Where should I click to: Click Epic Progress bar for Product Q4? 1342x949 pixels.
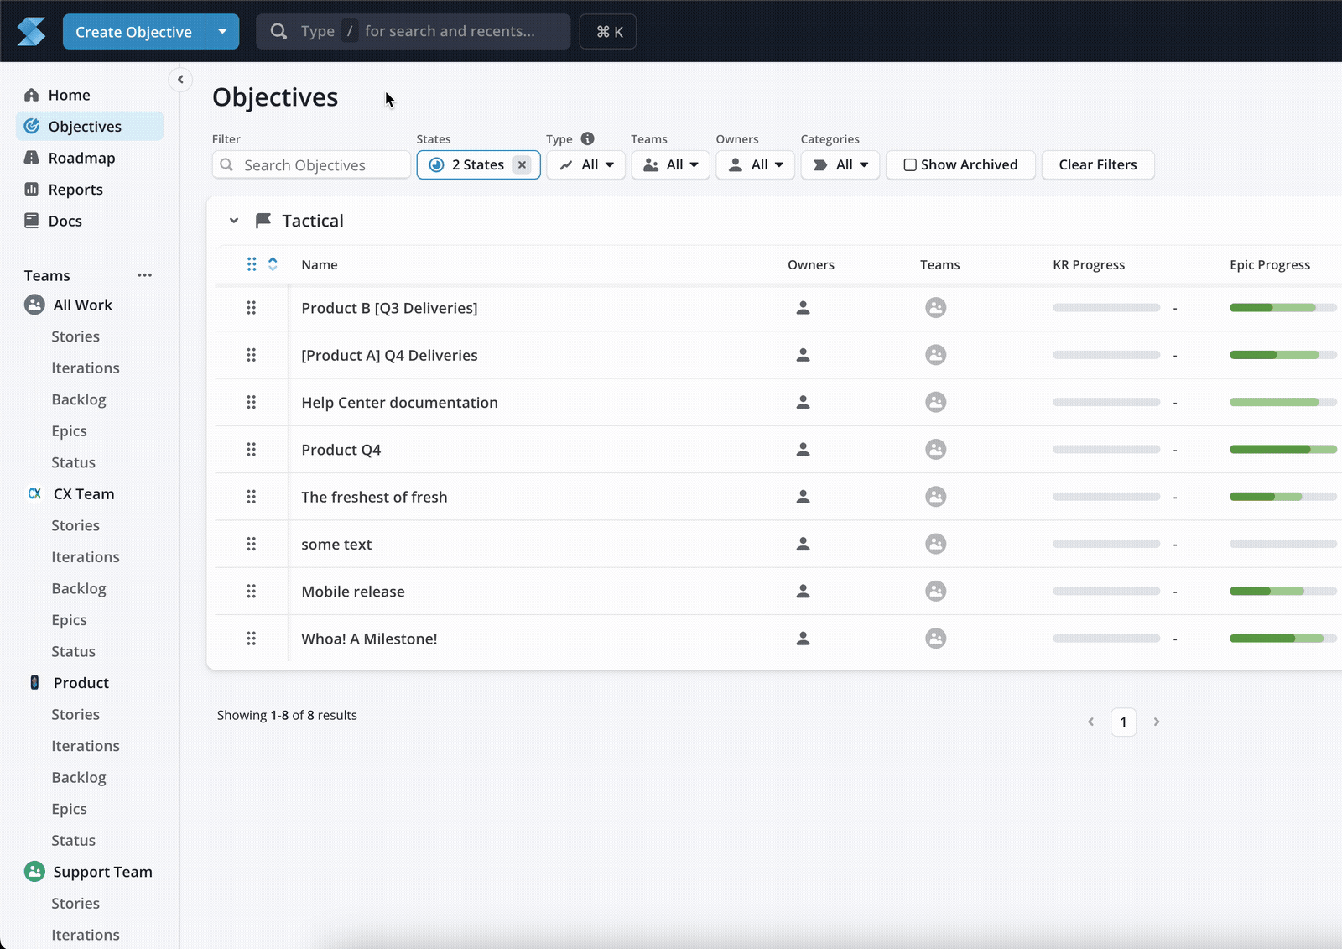click(x=1282, y=450)
